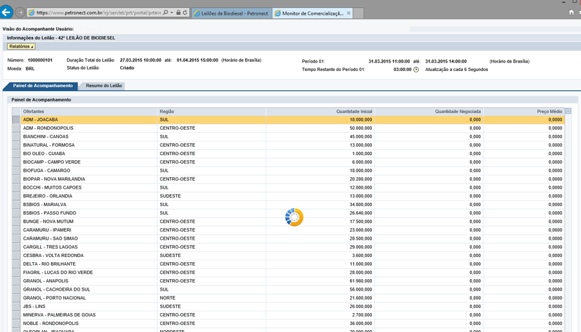The width and height of the screenshot is (581, 332).
Task: Click the clock icon beside remaining time
Action: pyautogui.click(x=416, y=70)
